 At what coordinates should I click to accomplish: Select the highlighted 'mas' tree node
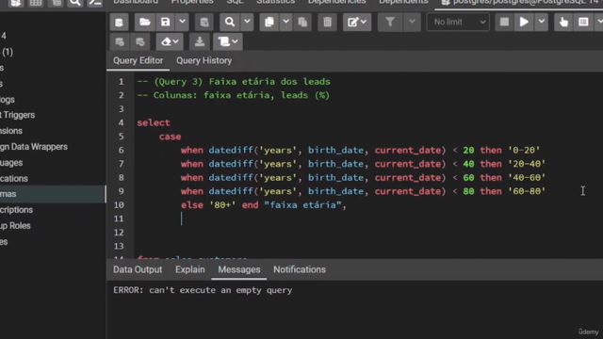coord(53,194)
